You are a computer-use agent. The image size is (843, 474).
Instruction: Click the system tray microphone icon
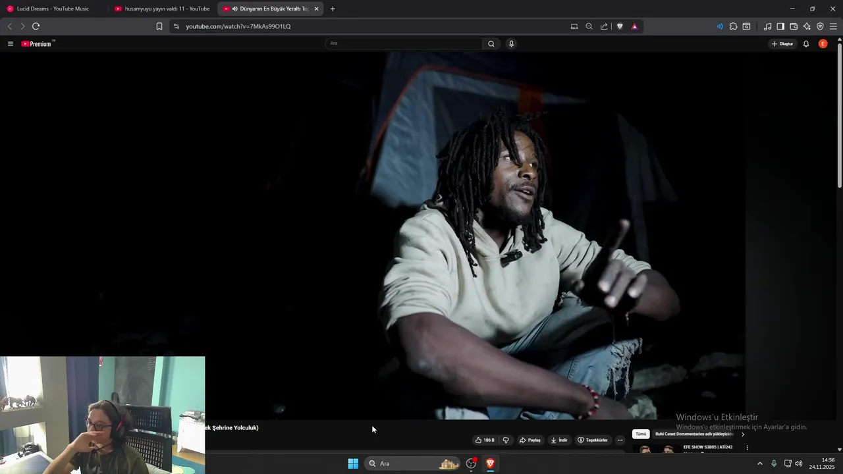click(x=774, y=463)
